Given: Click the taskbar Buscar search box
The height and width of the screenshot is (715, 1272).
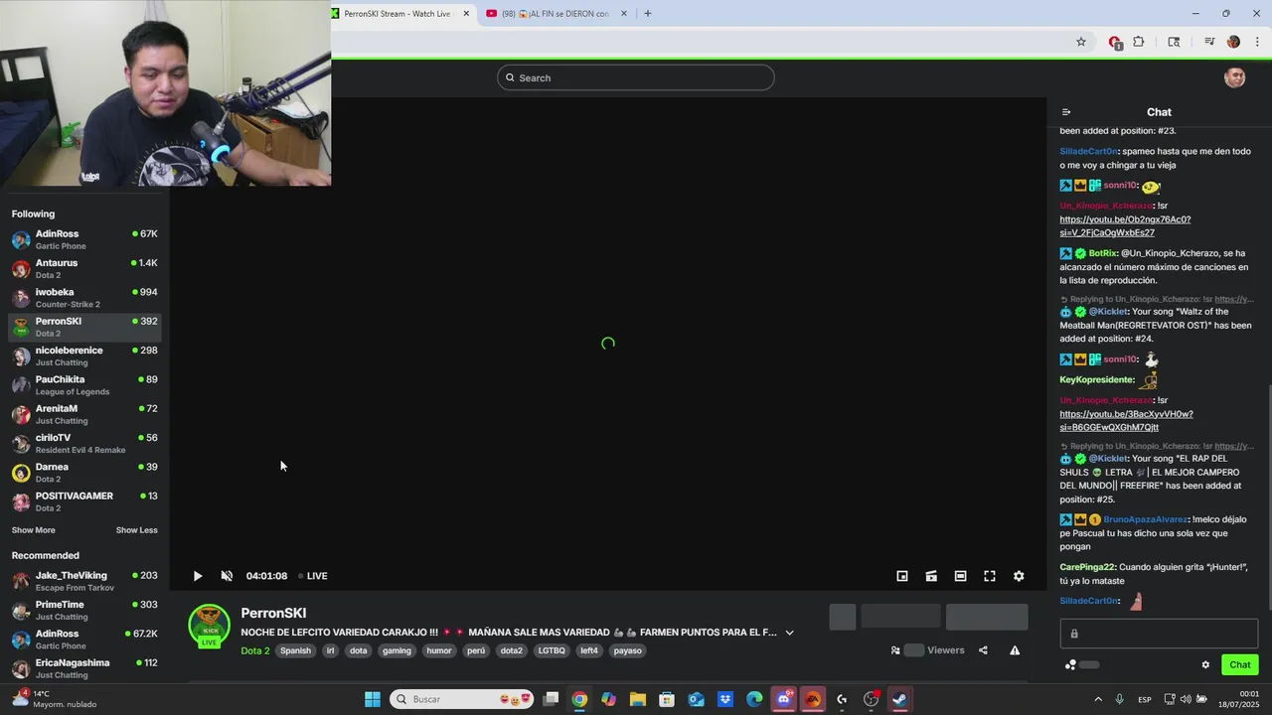Looking at the screenshot, I should click(x=462, y=699).
